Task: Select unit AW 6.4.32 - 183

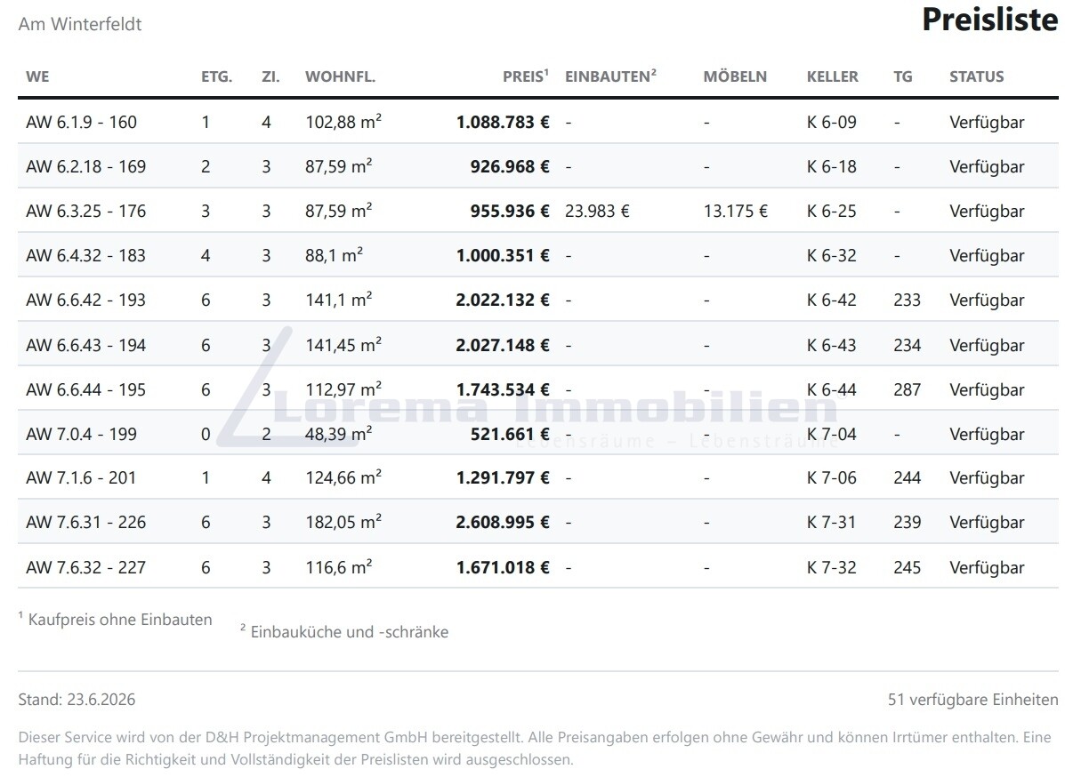Action: coord(85,256)
